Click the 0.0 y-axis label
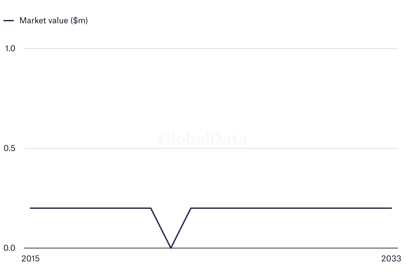Screen dimensions: 406x278 pos(10,248)
